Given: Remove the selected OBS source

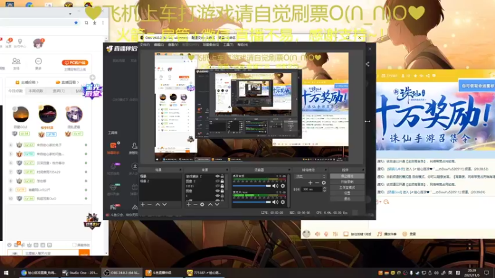Looking at the screenshot, I should 196,204.
